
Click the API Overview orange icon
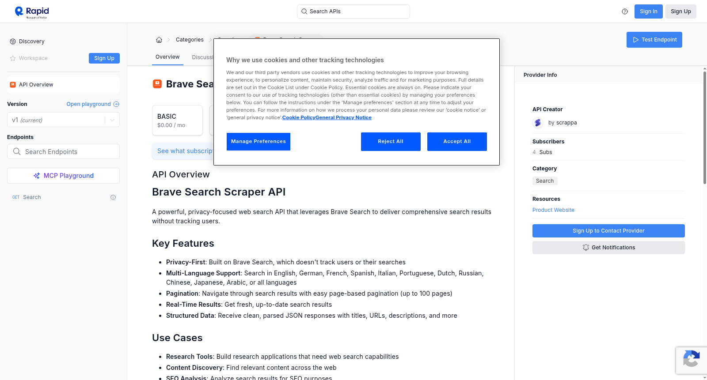13,85
